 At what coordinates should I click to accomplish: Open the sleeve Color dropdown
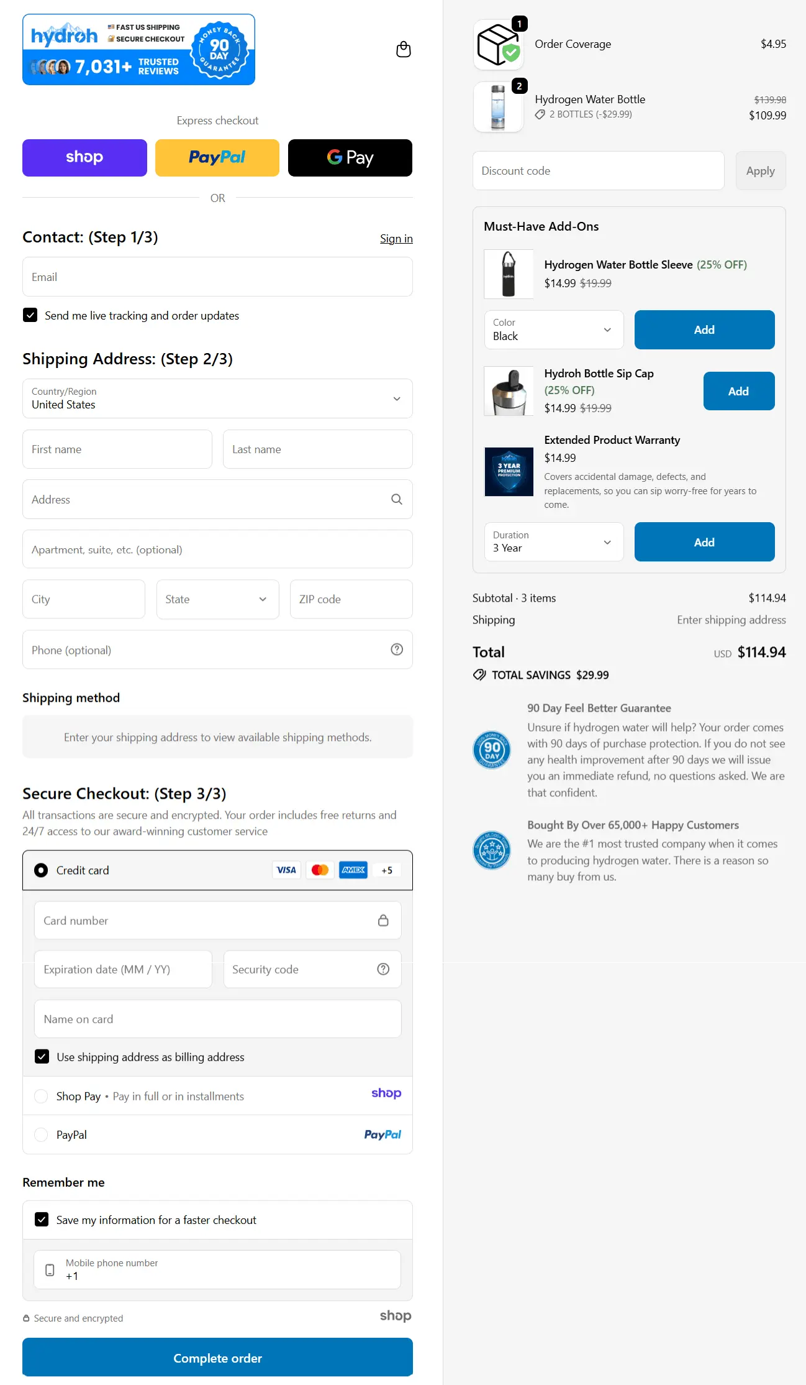(x=553, y=329)
